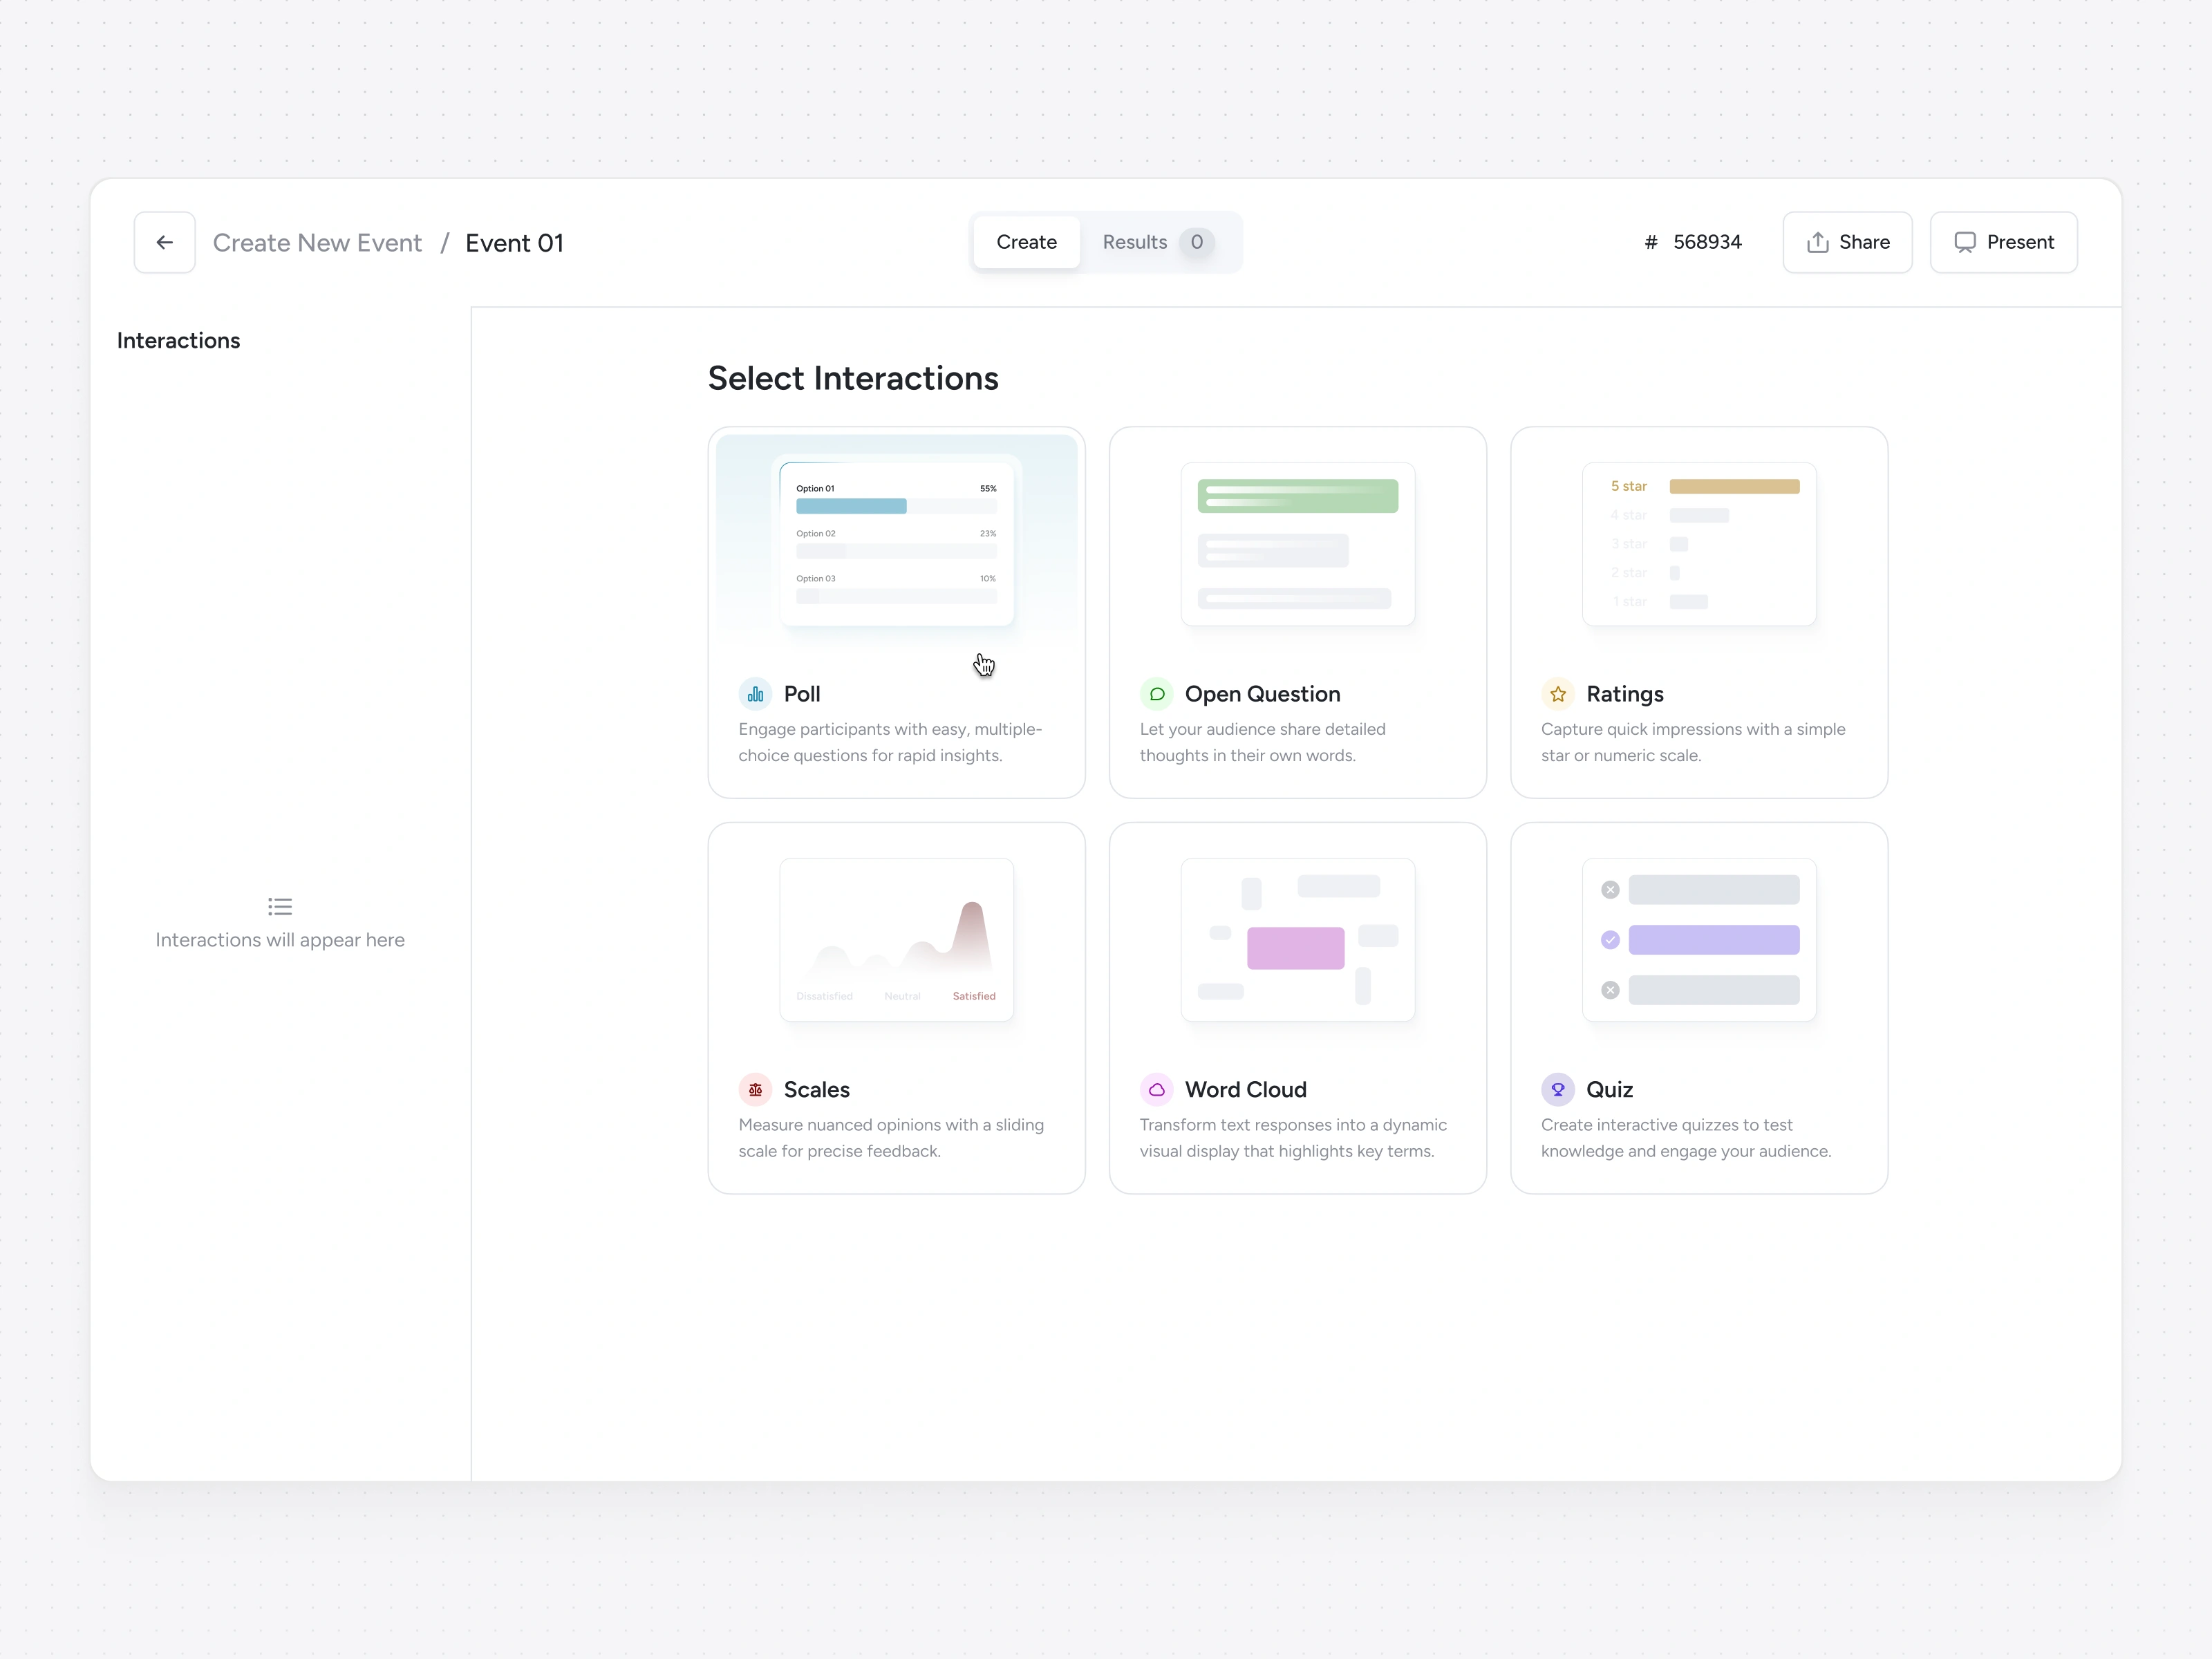Click the Quiz trophy icon

1558,1090
